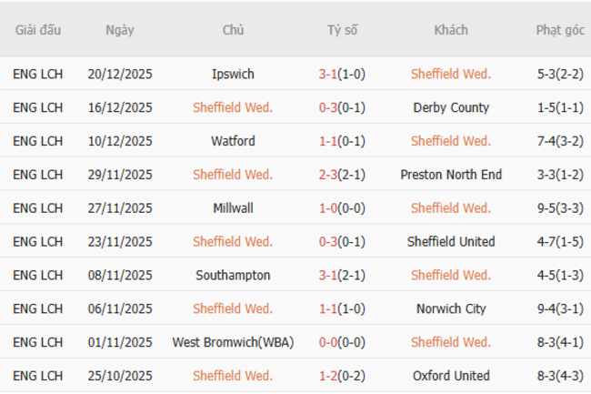The width and height of the screenshot is (591, 394).
Task: Select the 9-5(3-3) corner stat for Millwall
Action: pyautogui.click(x=560, y=208)
